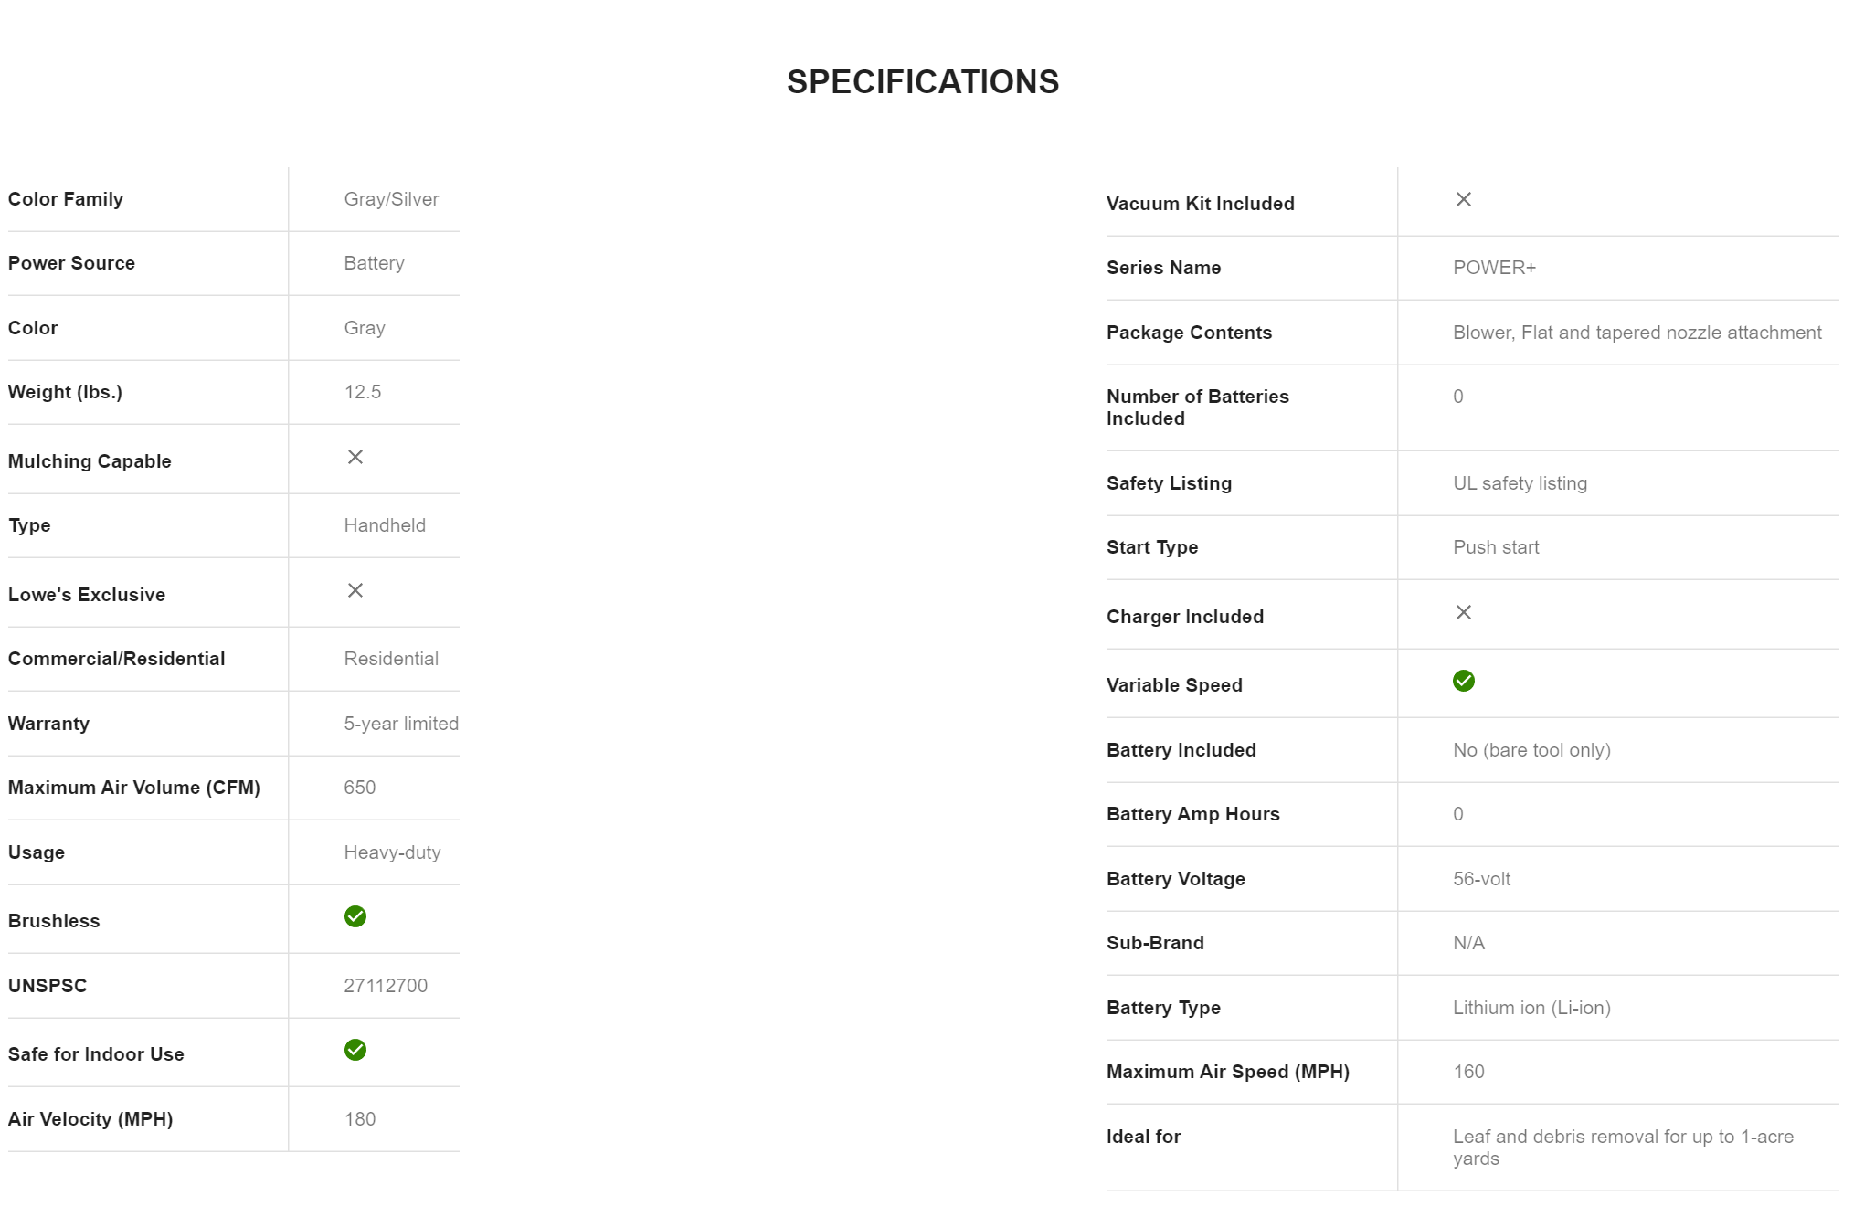Viewport: 1875px width, 1217px height.
Task: Click the 5-year limited warranty value
Action: [401, 724]
